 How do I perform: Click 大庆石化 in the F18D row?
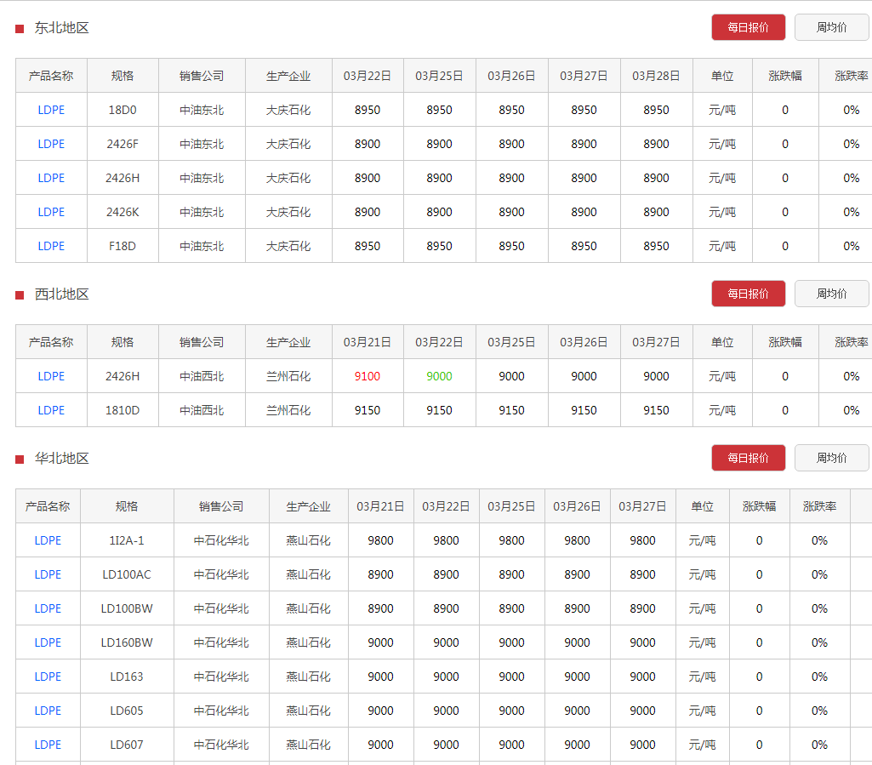click(288, 246)
